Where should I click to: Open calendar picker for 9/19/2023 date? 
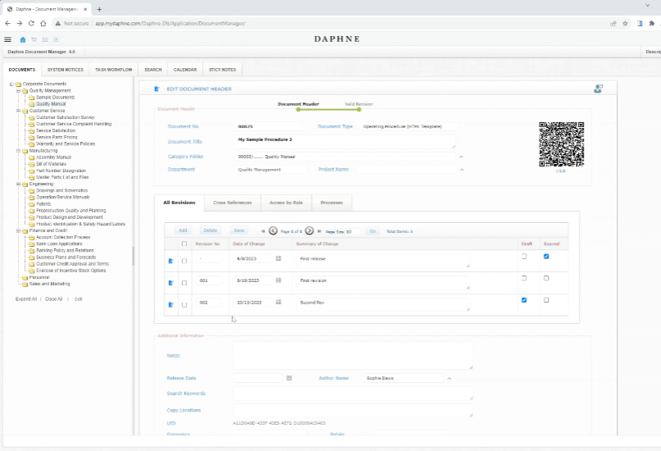(x=278, y=280)
